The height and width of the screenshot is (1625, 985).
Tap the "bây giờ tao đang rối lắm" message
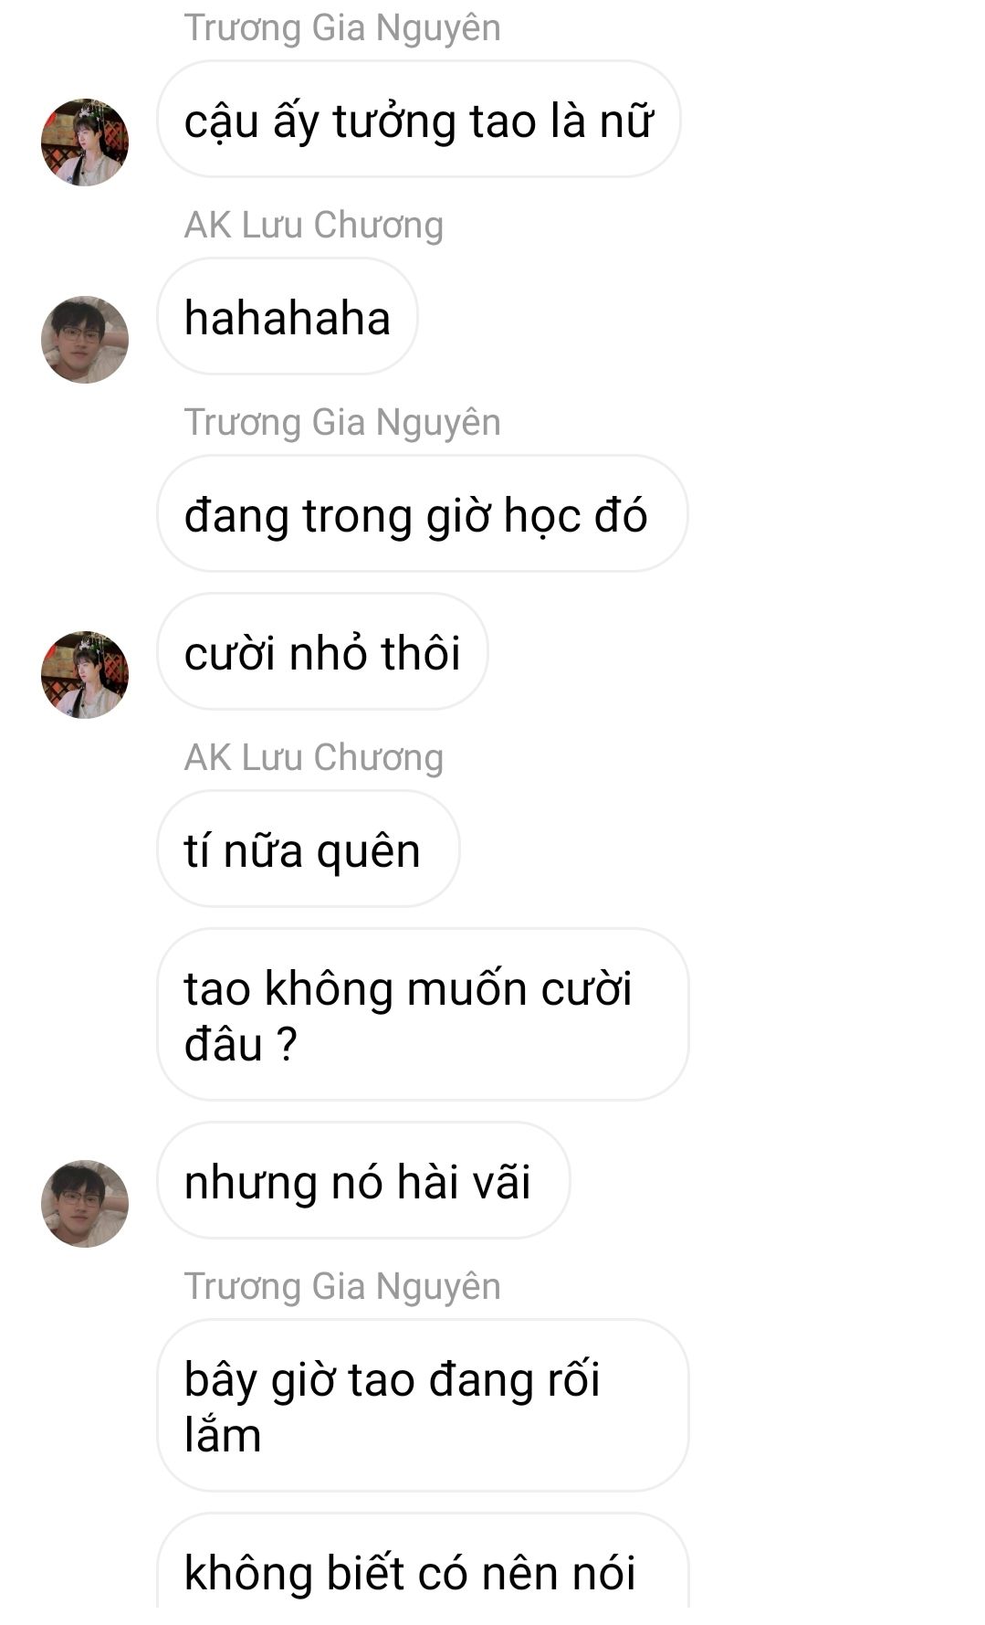coord(423,1406)
